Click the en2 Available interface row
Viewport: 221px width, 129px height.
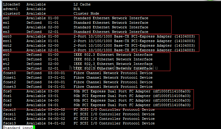(x=76, y=27)
